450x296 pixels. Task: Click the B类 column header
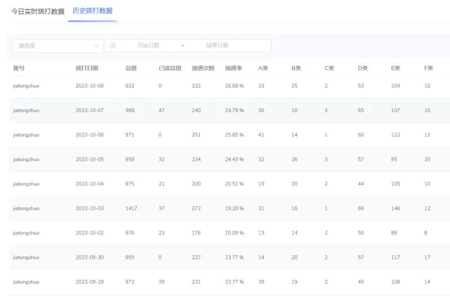[296, 68]
